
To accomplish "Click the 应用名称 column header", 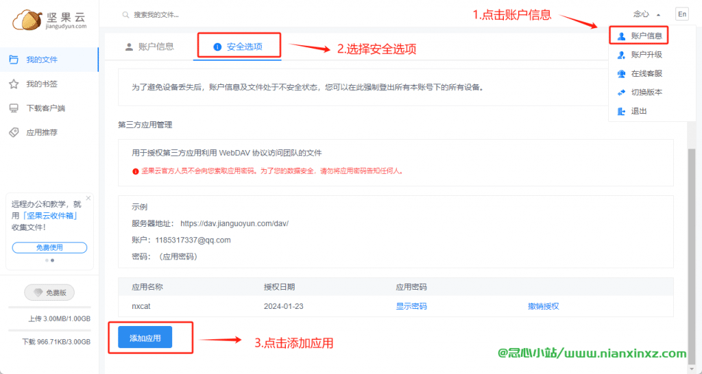I will pos(147,287).
